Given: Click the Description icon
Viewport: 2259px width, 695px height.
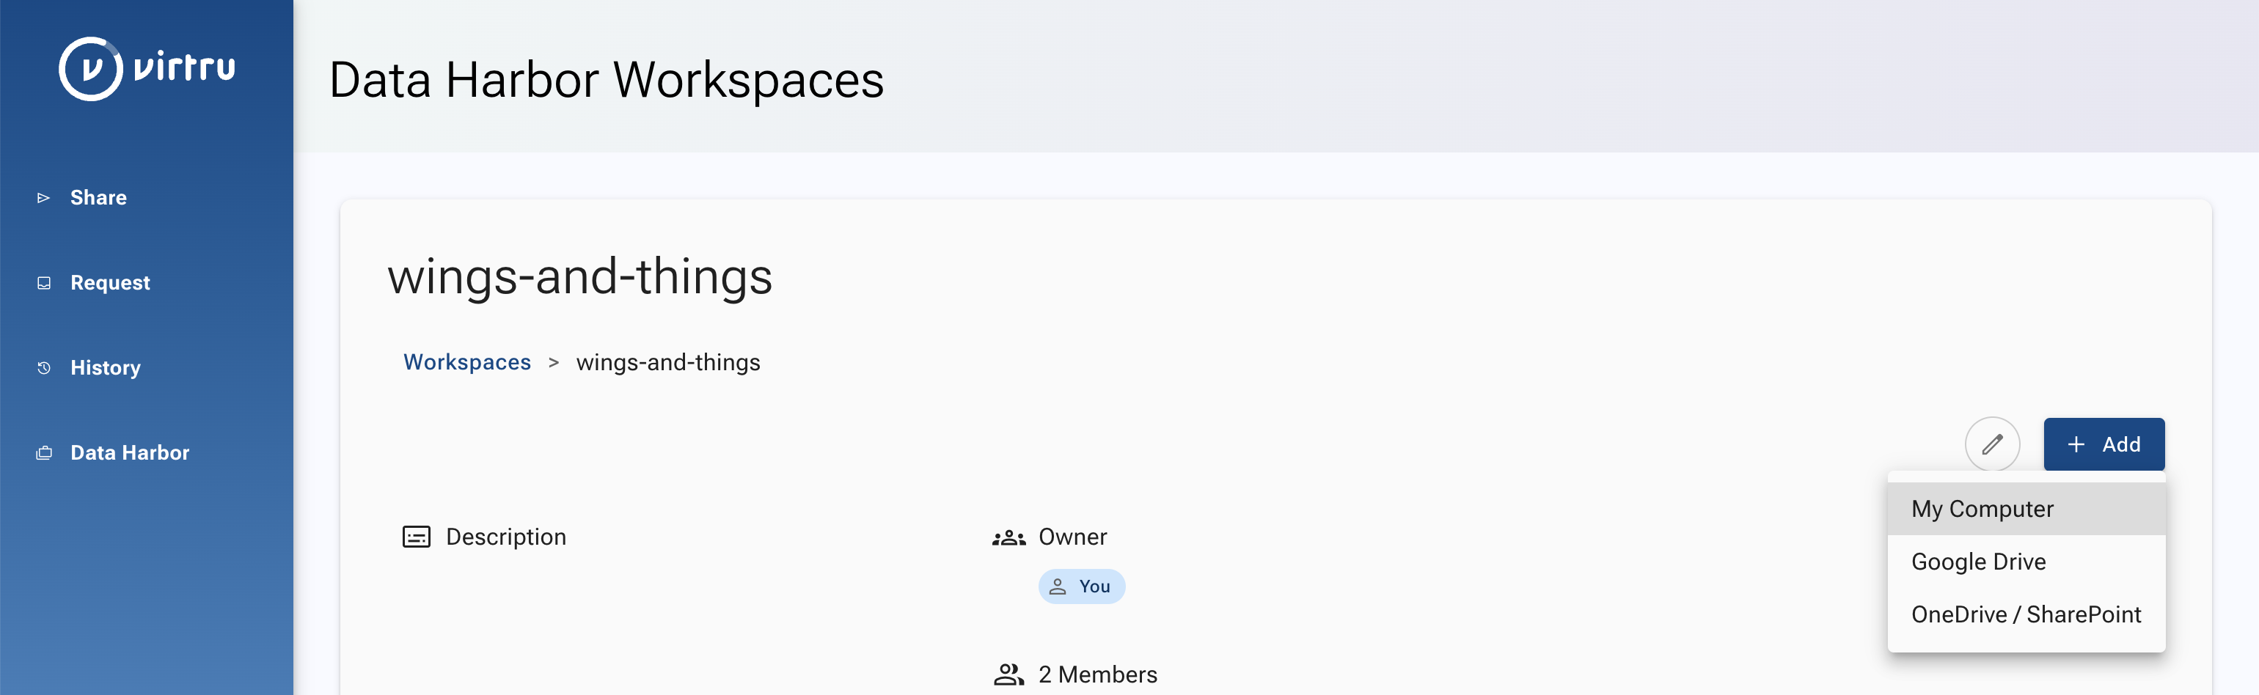Looking at the screenshot, I should point(417,537).
